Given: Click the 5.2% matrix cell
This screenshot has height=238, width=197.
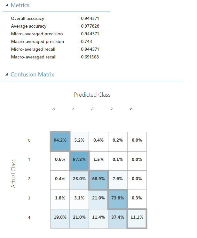Looking at the screenshot, I should click(79, 140).
